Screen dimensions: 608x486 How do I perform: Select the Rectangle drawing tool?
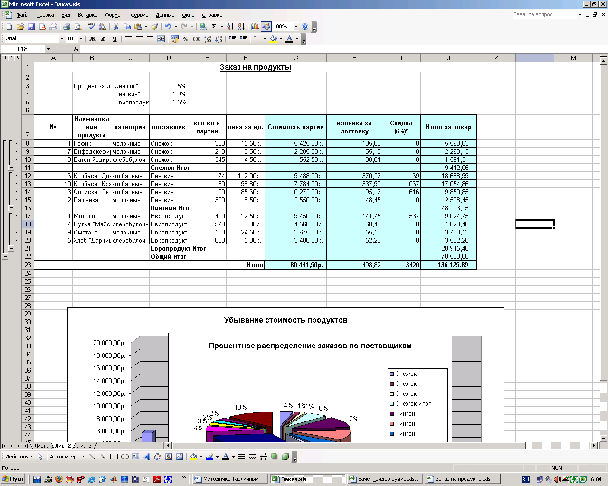114,457
